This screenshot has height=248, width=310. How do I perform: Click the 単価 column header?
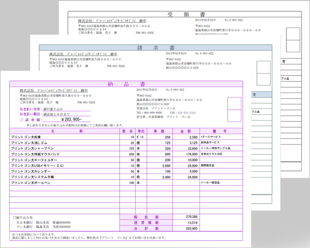pyautogui.click(x=159, y=131)
